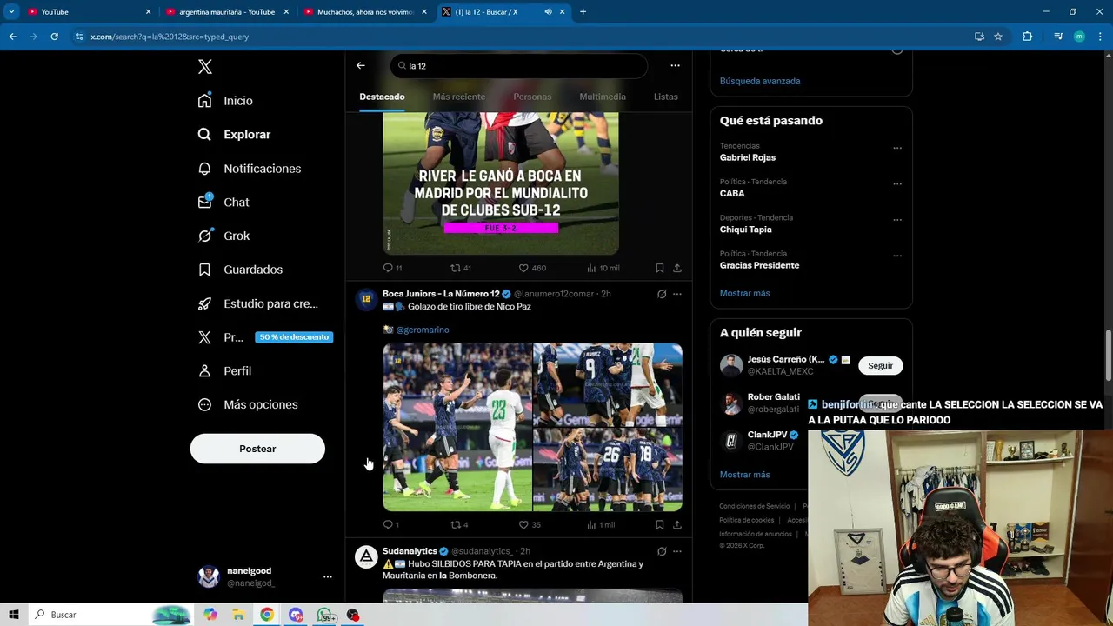The image size is (1113, 626).
Task: Reply to Boca Juniors post with 1 comment
Action: pos(391,525)
